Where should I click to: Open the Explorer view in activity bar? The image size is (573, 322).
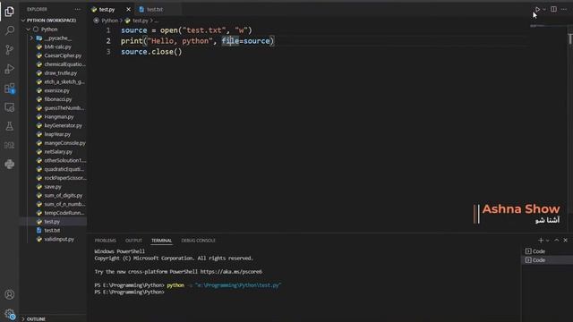tap(10, 12)
